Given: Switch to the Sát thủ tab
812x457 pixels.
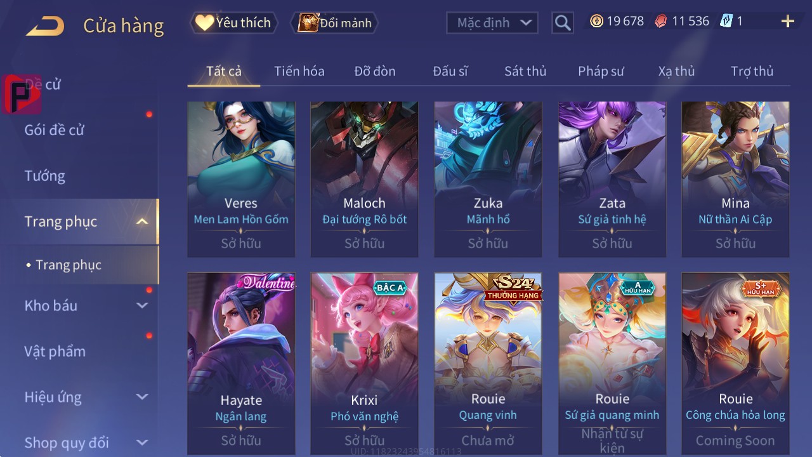Looking at the screenshot, I should point(525,71).
